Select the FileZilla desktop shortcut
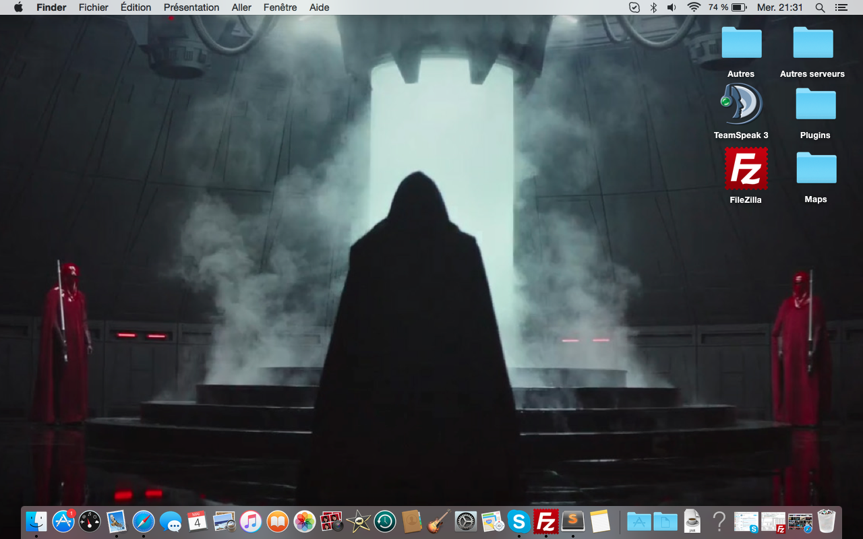863x539 pixels. (746, 168)
